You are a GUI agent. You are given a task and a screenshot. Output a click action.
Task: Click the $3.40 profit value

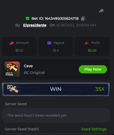[x=92, y=51]
